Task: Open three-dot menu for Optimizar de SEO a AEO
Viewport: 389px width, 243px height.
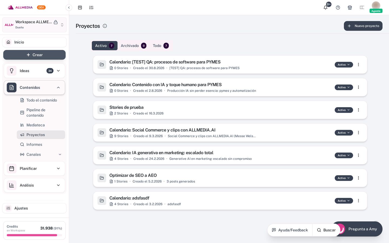Action: (x=358, y=178)
